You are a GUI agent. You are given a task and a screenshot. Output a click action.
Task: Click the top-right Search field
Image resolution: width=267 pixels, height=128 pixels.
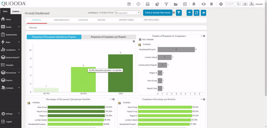click(233, 4)
